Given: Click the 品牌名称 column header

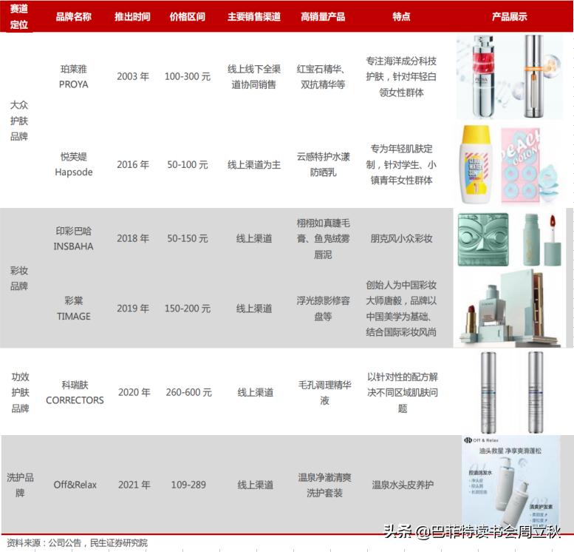Looking at the screenshot, I should click(74, 16).
